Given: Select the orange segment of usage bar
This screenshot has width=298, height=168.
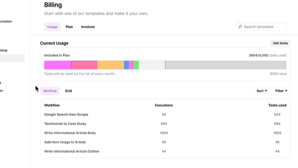Looking at the screenshot, I should (110, 65).
